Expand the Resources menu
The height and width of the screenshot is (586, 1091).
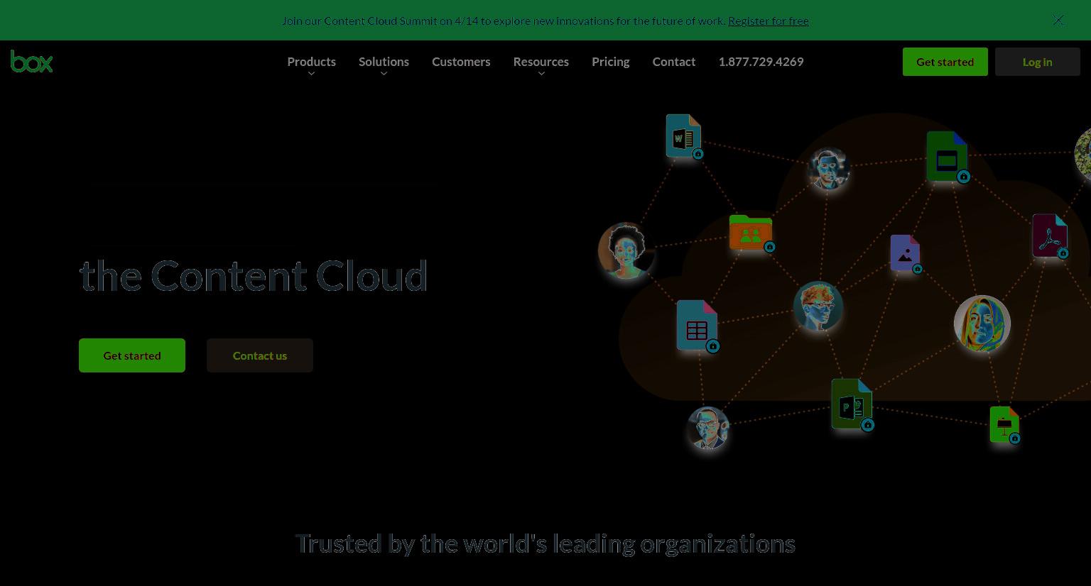pyautogui.click(x=541, y=62)
